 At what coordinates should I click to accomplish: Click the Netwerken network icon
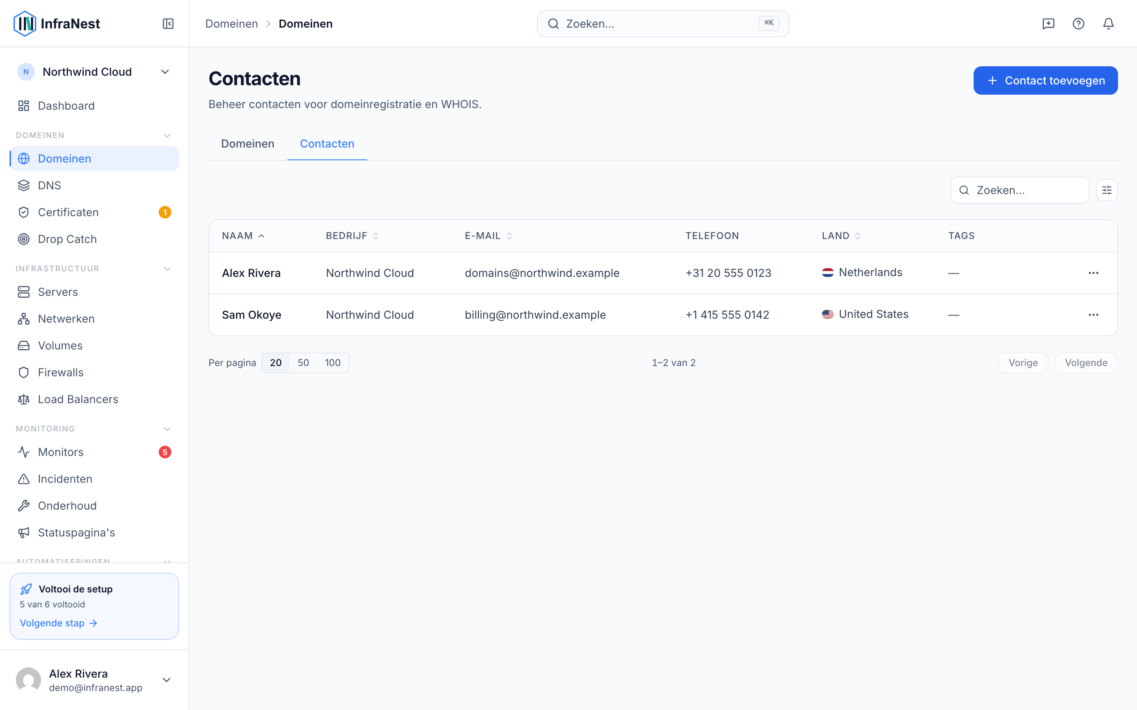pos(24,319)
